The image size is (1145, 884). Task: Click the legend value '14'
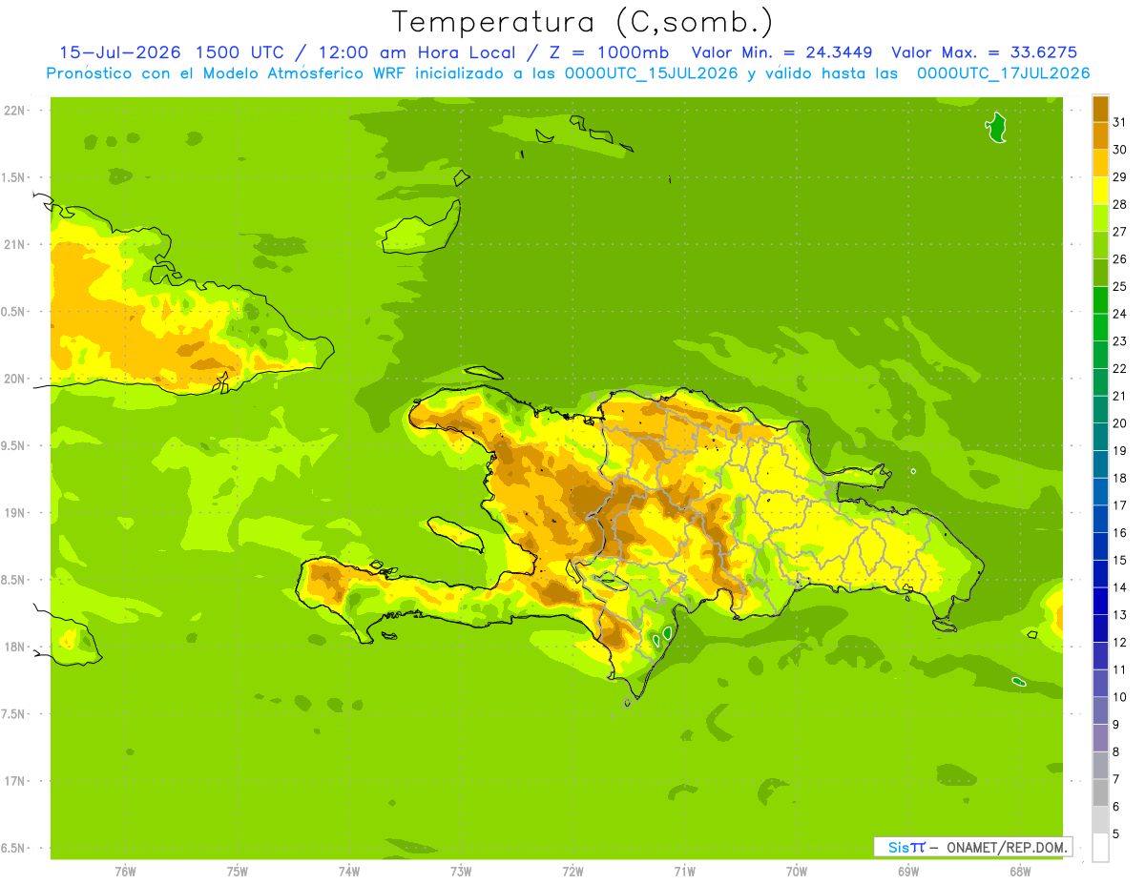tap(1120, 587)
